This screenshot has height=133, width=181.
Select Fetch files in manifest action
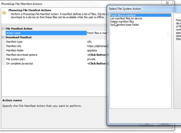[123, 15]
